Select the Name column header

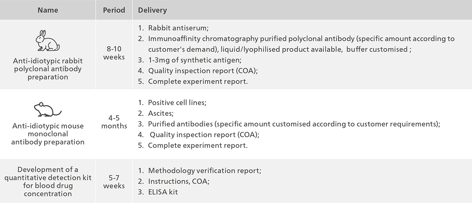(48, 10)
